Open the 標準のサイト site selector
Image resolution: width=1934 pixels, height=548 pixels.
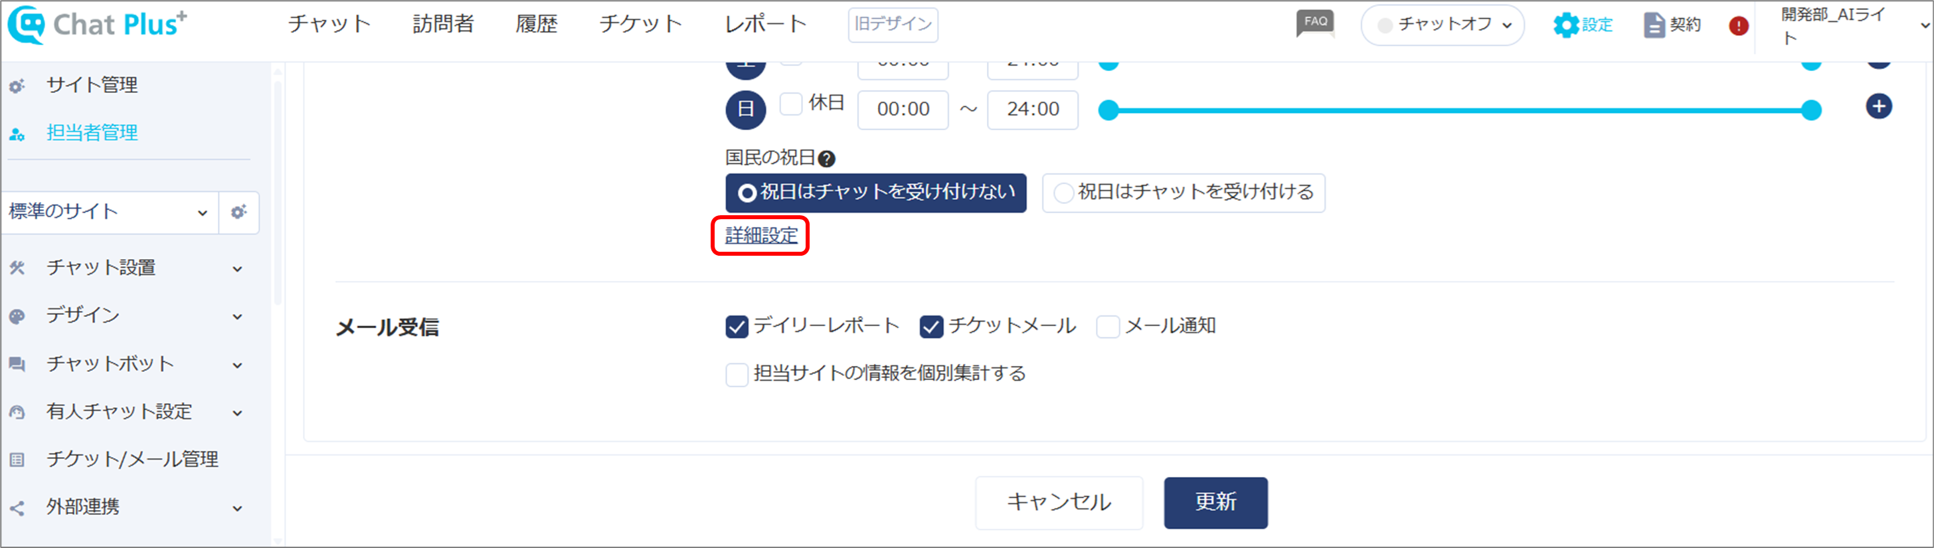point(110,213)
